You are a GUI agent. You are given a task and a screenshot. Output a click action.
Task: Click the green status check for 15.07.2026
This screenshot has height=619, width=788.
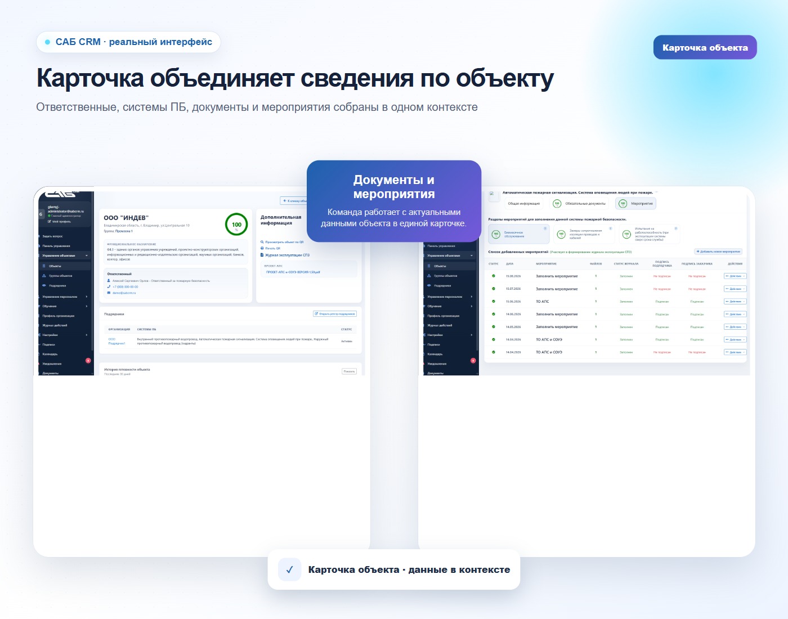(x=494, y=289)
